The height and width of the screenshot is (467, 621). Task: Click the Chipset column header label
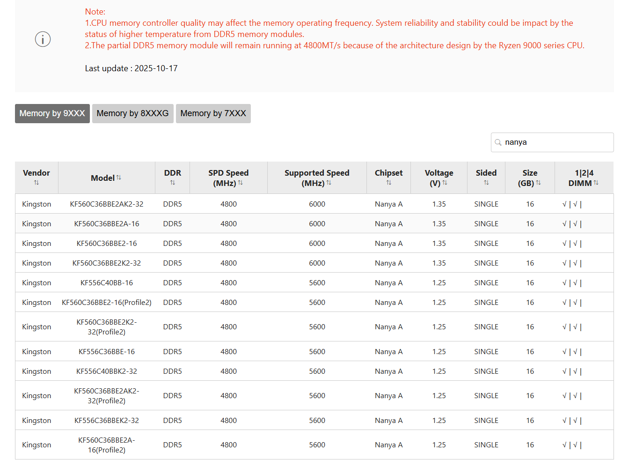pos(389,173)
